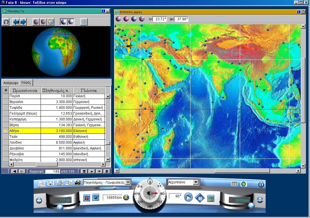Click the blue right arrow in globe toolbar
The image size is (310, 218).
coord(23,22)
